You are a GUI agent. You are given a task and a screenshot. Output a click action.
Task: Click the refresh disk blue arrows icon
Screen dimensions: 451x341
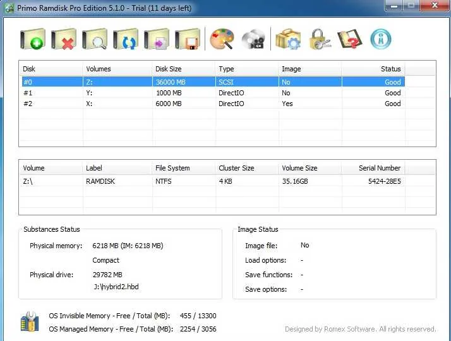(126, 39)
